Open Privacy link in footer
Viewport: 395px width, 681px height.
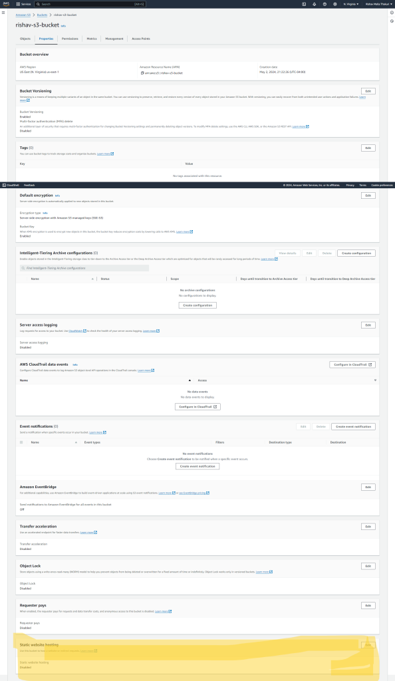(350, 185)
